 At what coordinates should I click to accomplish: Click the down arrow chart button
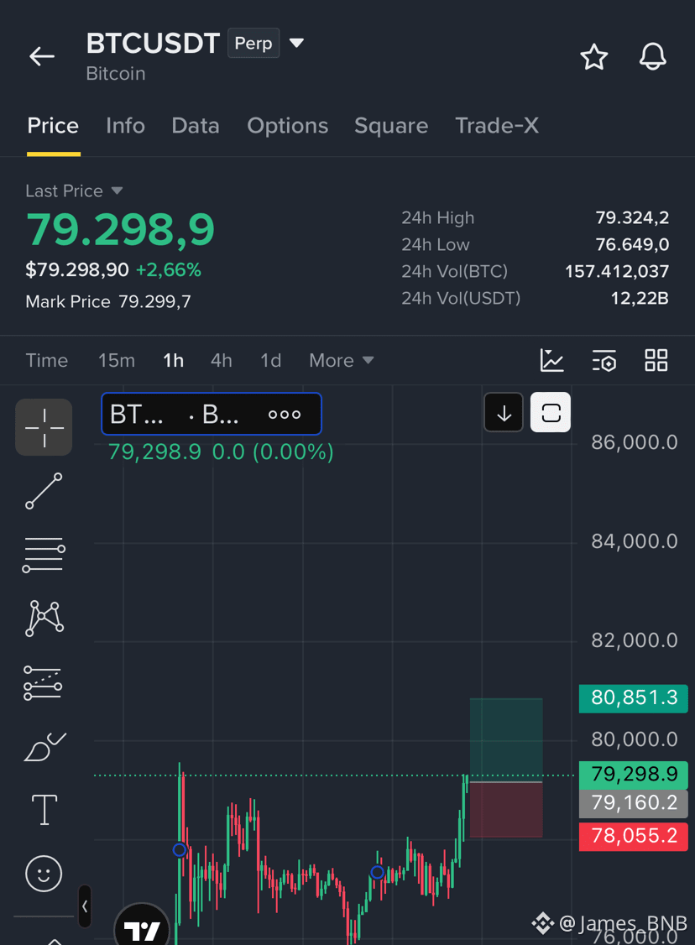tap(504, 413)
